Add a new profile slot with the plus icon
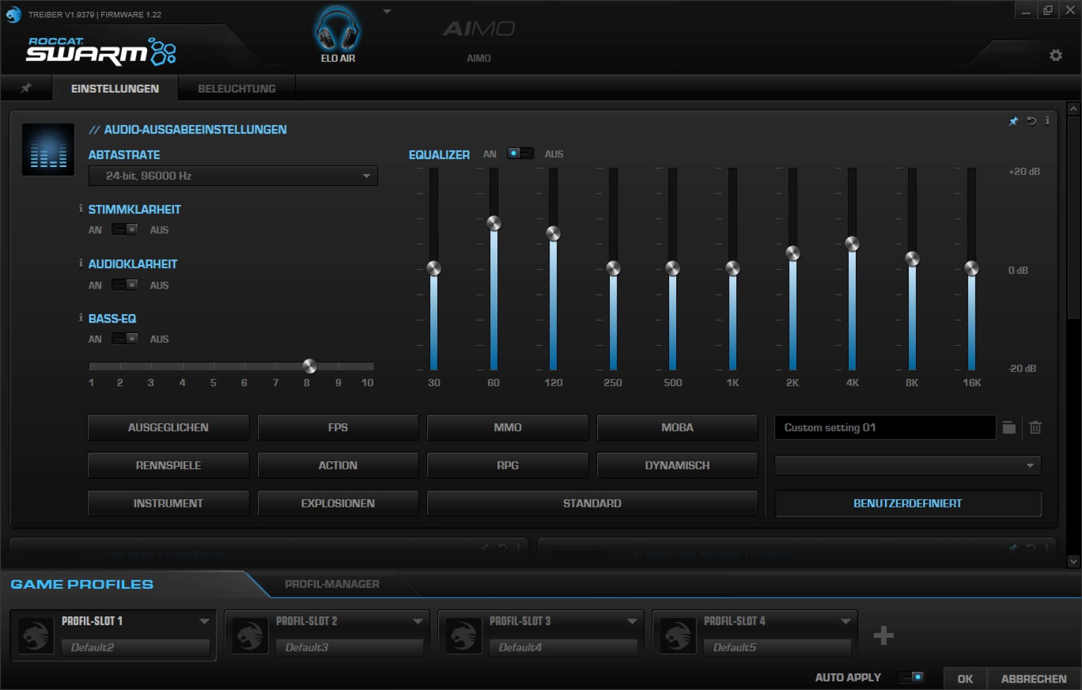This screenshot has height=690, width=1082. pos(883,635)
